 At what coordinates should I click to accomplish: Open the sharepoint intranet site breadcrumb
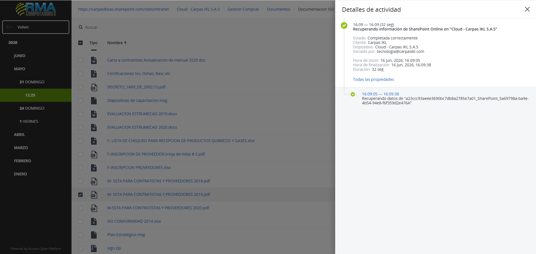click(x=123, y=9)
